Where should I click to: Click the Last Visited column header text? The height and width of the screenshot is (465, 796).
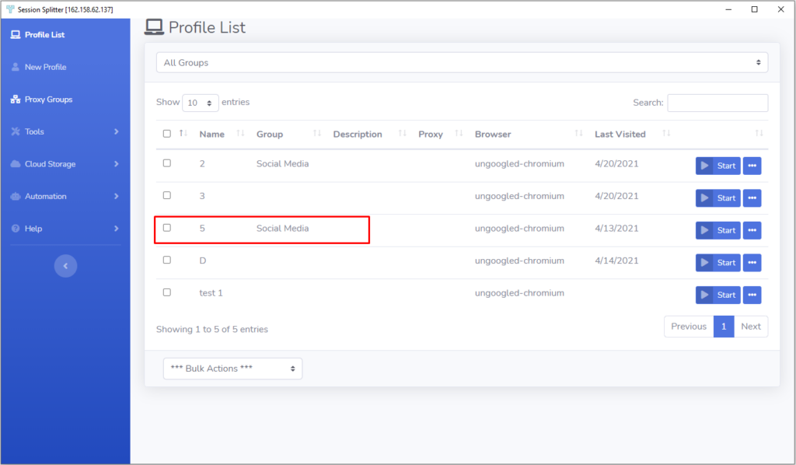[620, 134]
